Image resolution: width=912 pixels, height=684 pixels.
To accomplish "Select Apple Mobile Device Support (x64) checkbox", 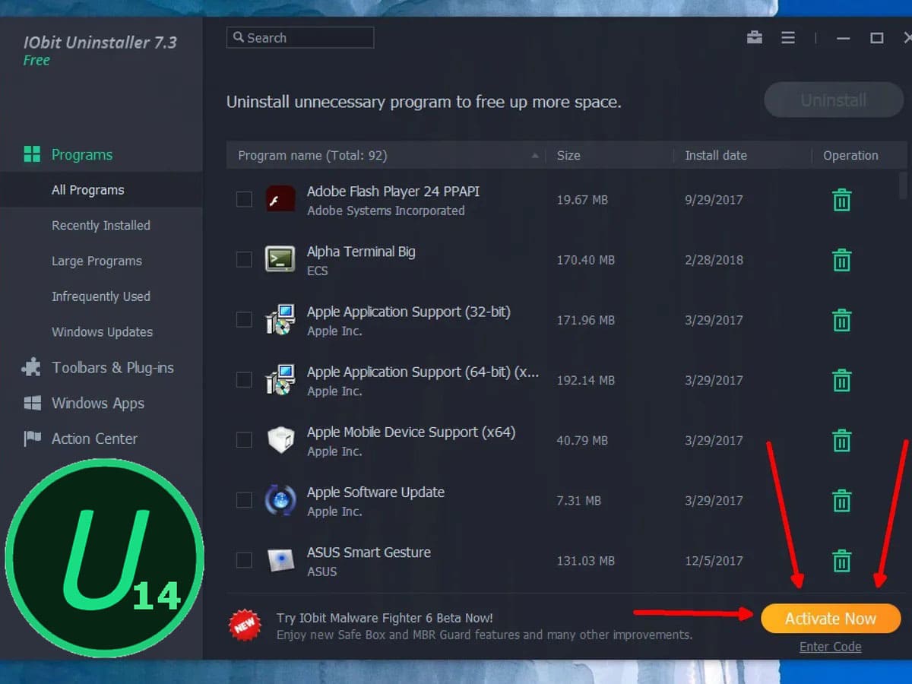I will [x=244, y=439].
